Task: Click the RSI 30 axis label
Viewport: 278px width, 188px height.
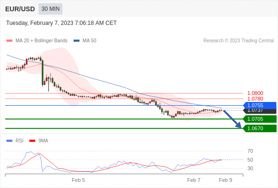Action: tap(250, 168)
